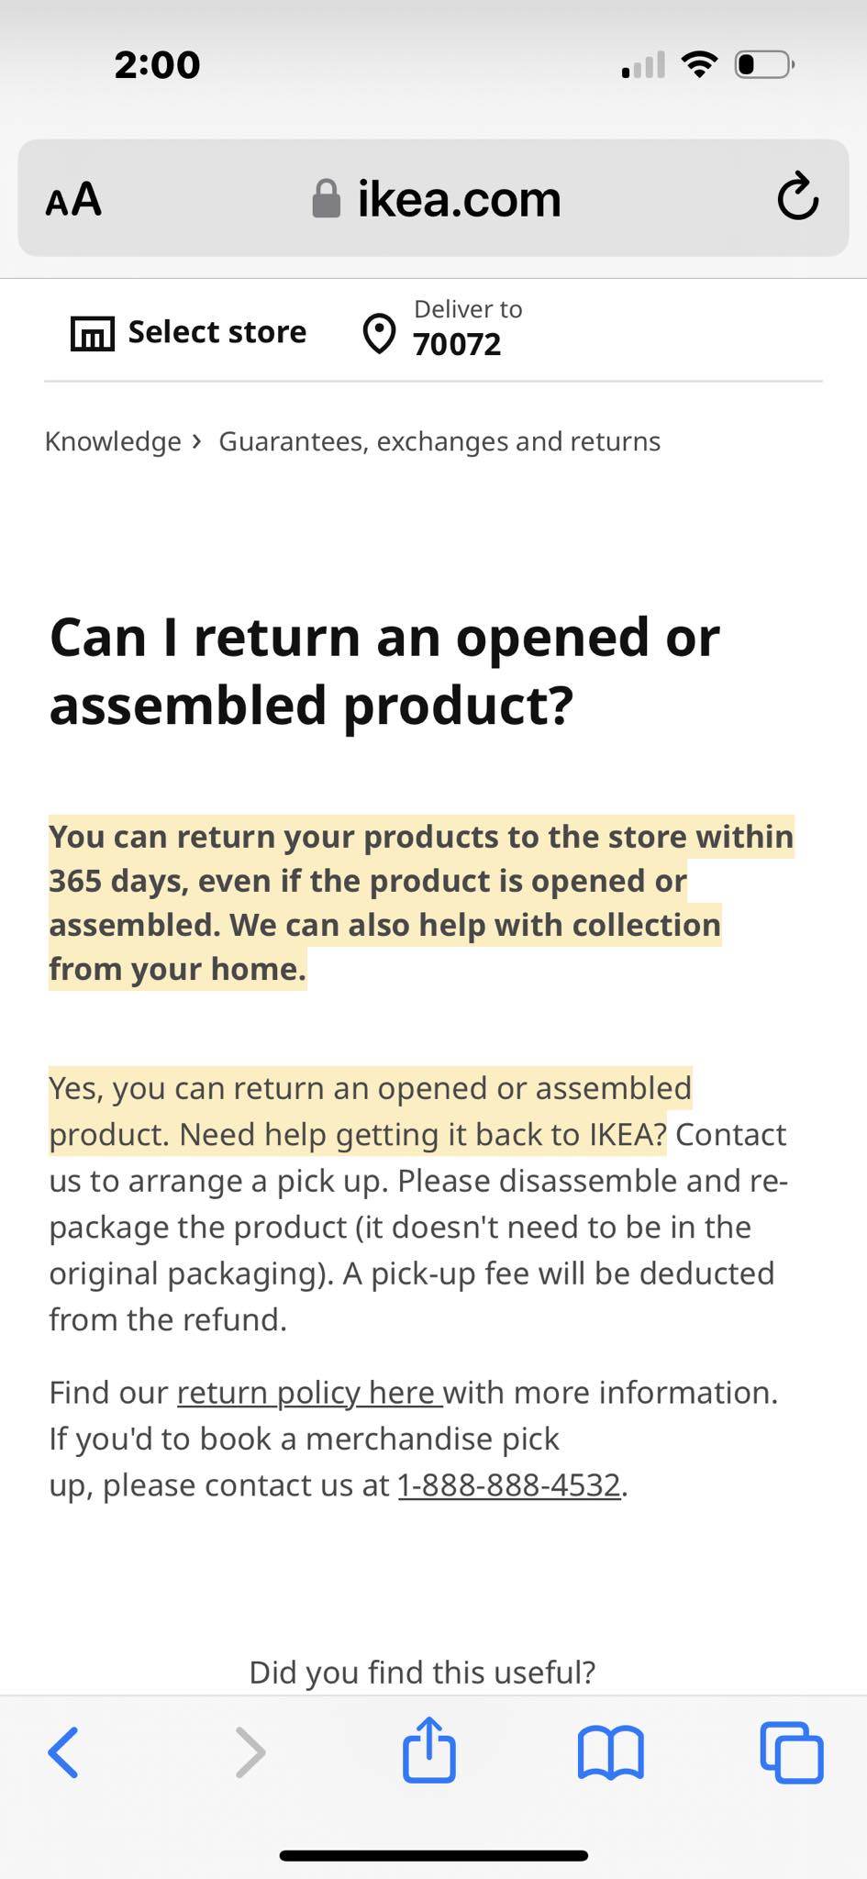The height and width of the screenshot is (1879, 867).
Task: Open the return policy here link
Action: (309, 1393)
